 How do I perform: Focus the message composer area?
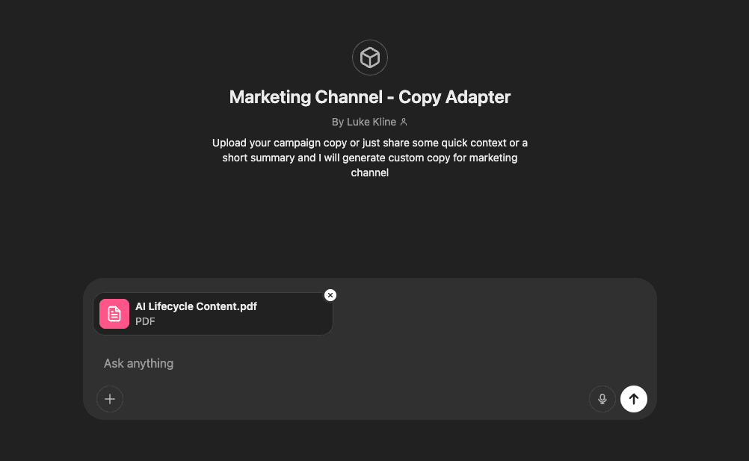(x=299, y=363)
